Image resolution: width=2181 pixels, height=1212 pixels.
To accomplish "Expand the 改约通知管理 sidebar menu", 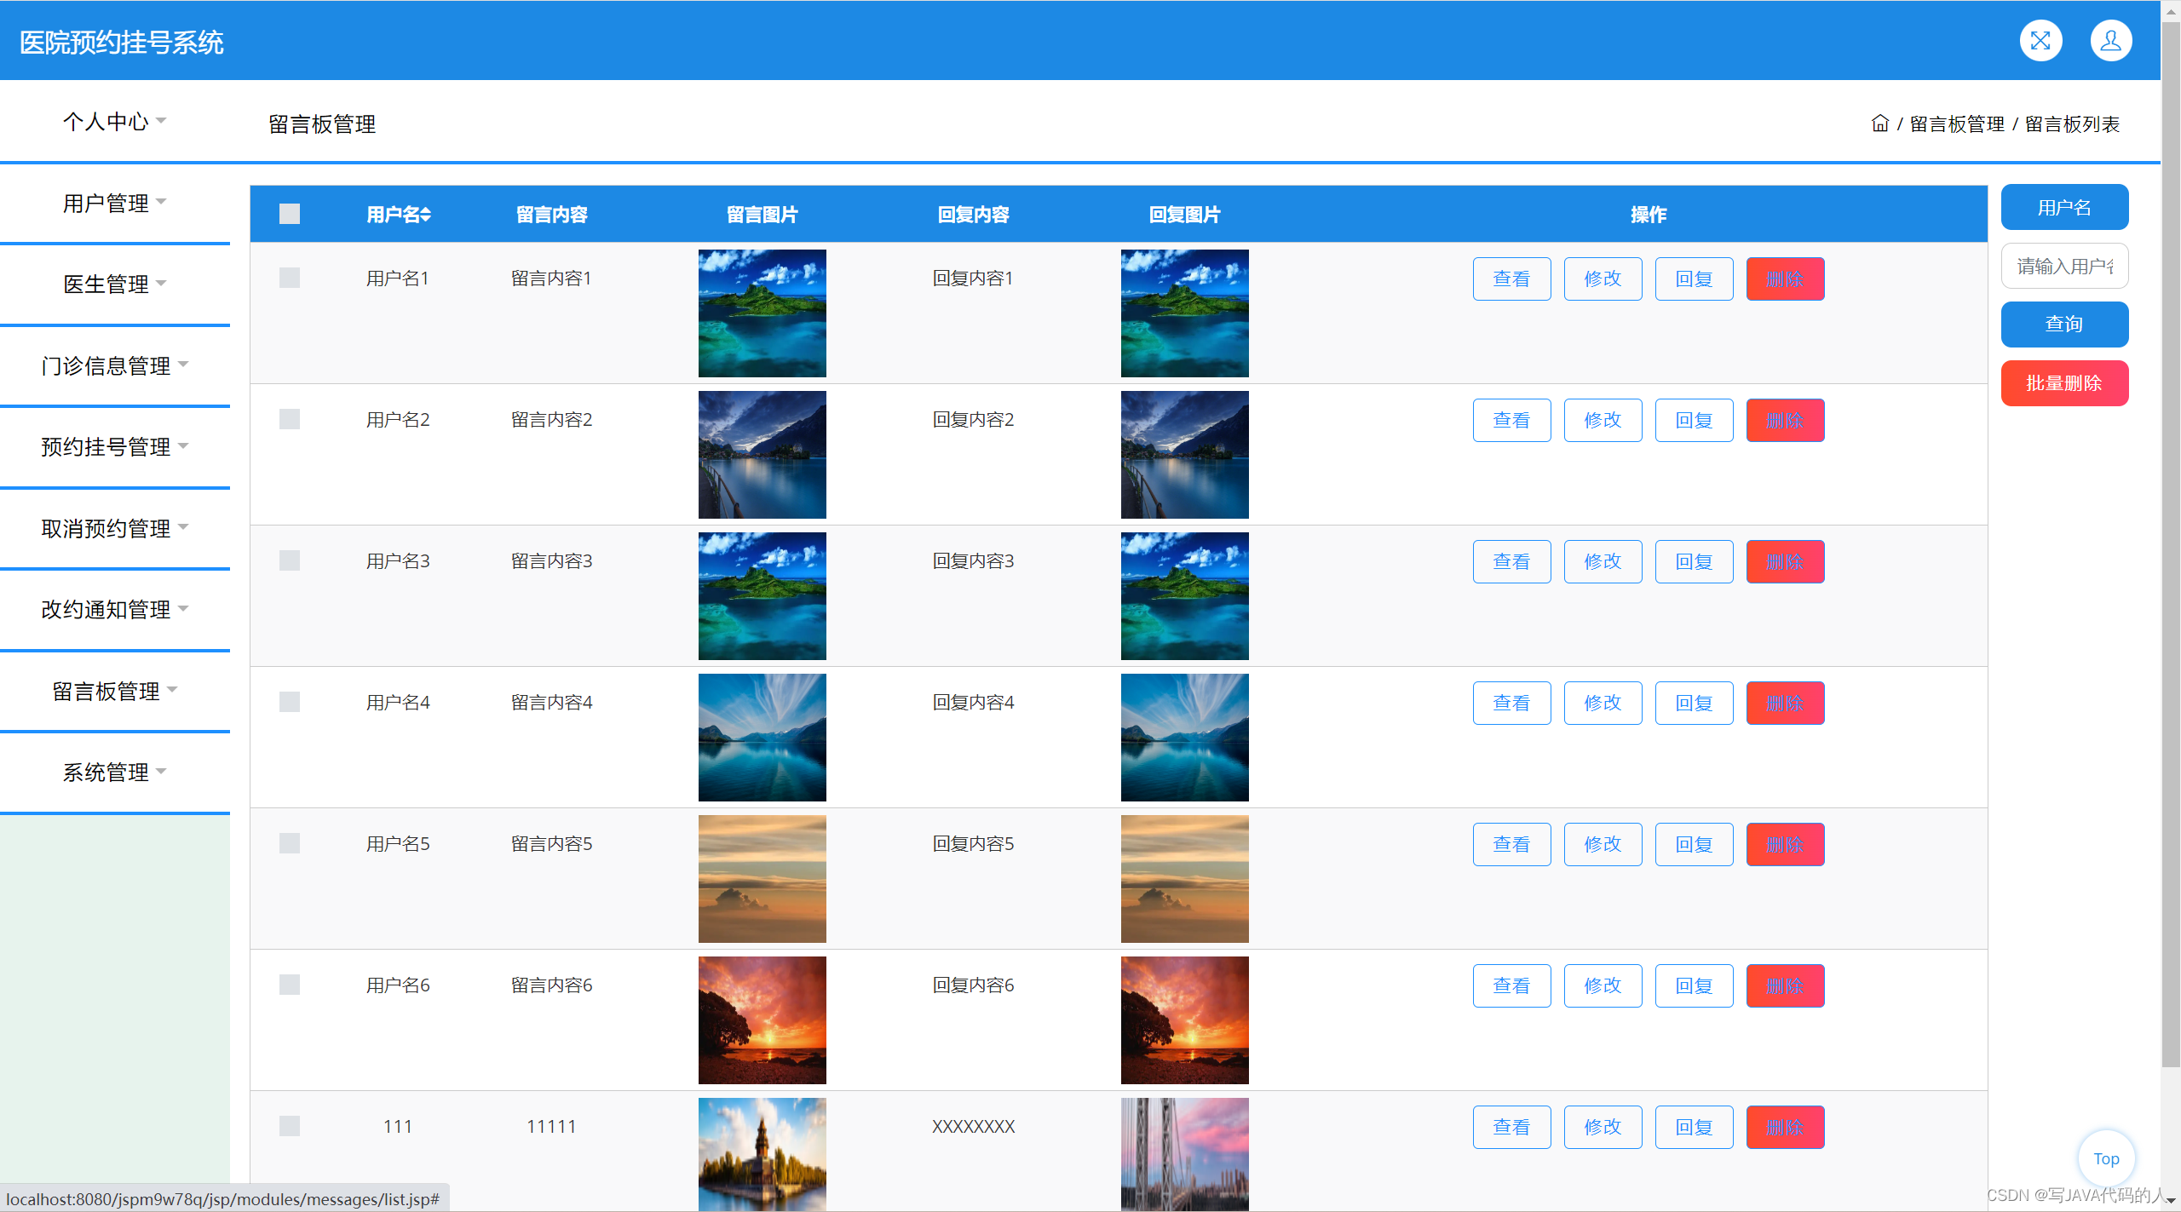I will point(115,610).
